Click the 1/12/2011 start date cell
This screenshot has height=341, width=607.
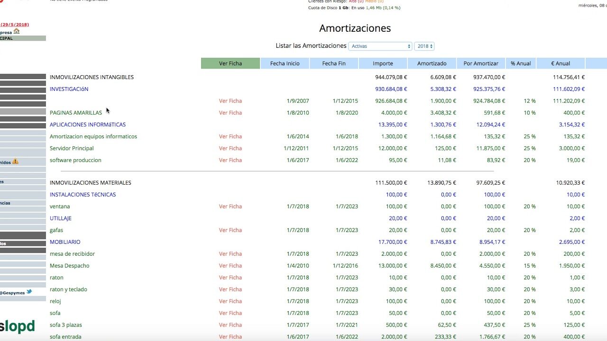click(296, 148)
